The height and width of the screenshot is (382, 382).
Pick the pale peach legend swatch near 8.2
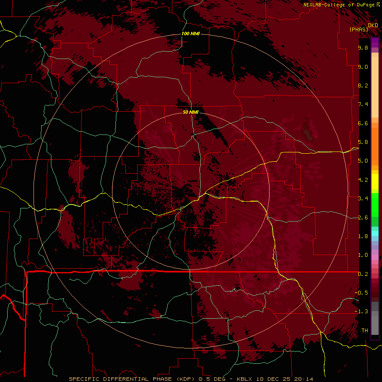coord(375,87)
